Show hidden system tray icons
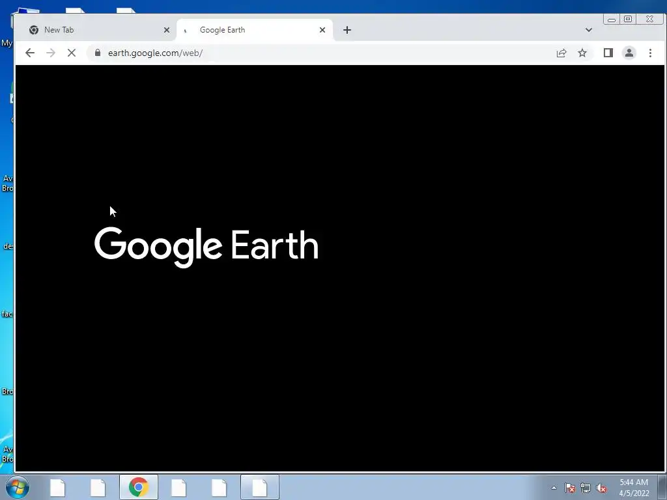The width and height of the screenshot is (667, 500). 554,488
